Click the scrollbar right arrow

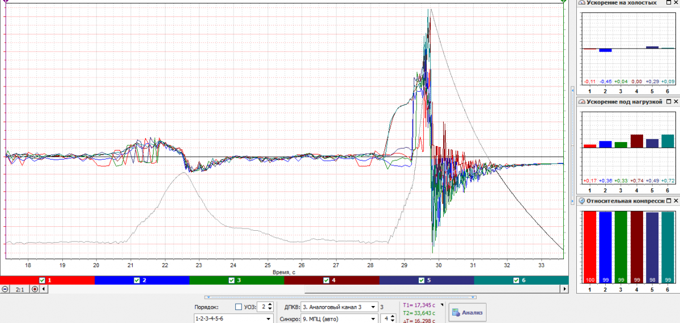tap(564, 289)
